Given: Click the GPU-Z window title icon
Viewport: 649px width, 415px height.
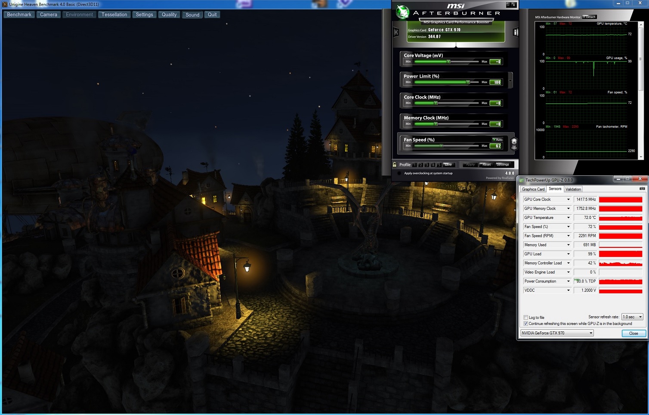Looking at the screenshot, I should [x=522, y=180].
